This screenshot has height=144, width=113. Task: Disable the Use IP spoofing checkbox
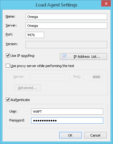(x=8, y=56)
